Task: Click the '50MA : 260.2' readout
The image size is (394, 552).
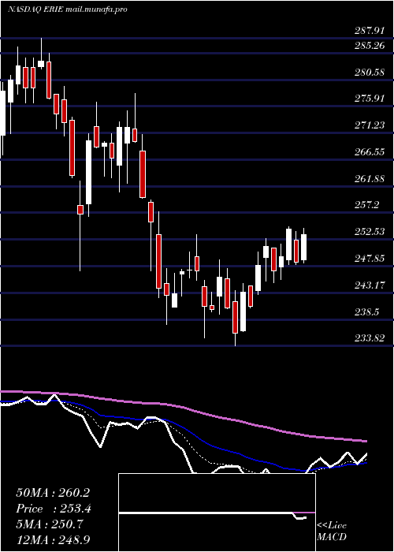Action: 53,493
